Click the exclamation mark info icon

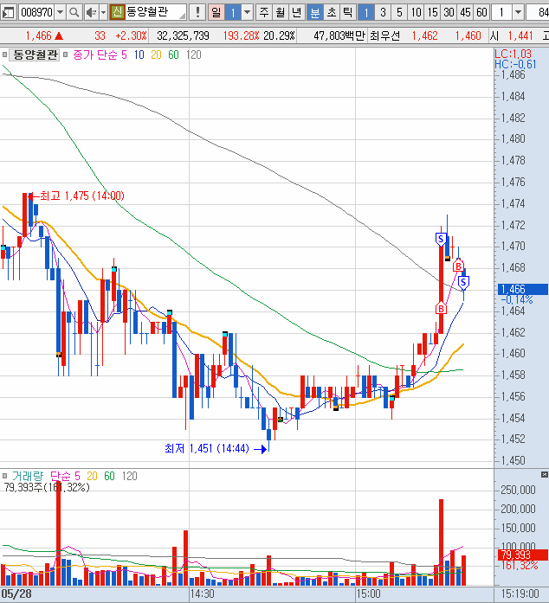(198, 12)
